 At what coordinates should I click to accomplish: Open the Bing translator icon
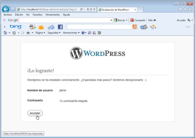(x=153, y=27)
